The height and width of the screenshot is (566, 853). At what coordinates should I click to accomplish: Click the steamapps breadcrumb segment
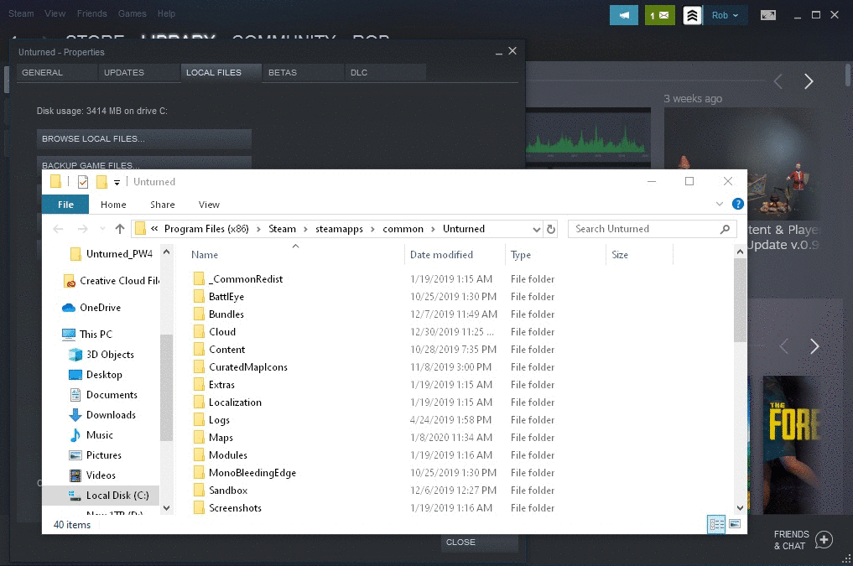339,229
